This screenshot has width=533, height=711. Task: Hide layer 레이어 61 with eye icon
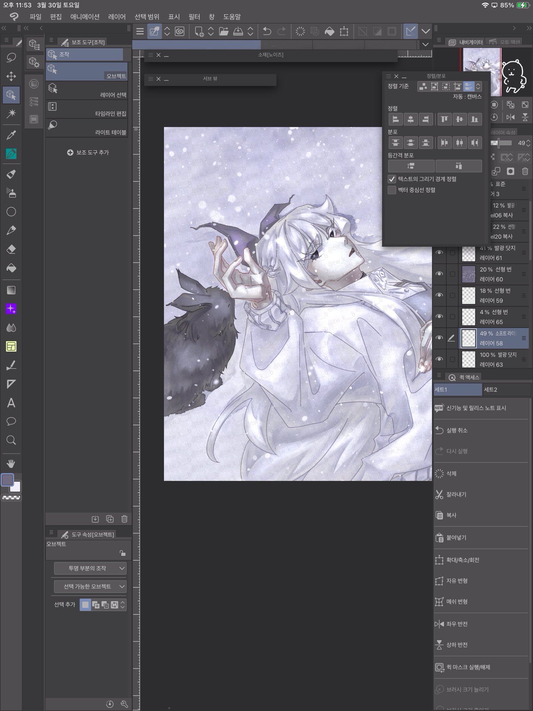[x=439, y=252]
